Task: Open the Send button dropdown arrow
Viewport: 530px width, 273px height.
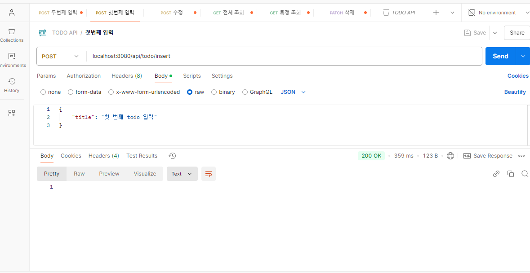Action: [x=523, y=57]
